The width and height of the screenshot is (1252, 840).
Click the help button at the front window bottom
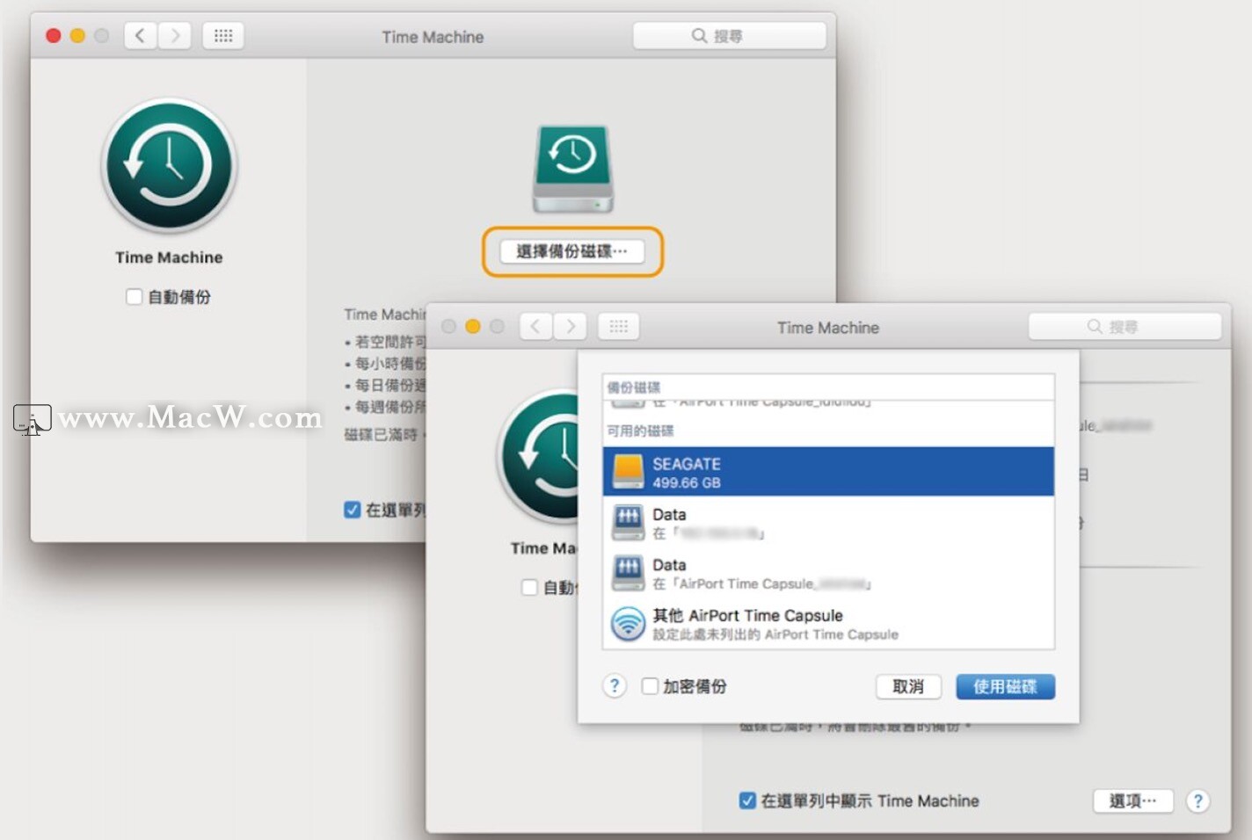(1197, 800)
